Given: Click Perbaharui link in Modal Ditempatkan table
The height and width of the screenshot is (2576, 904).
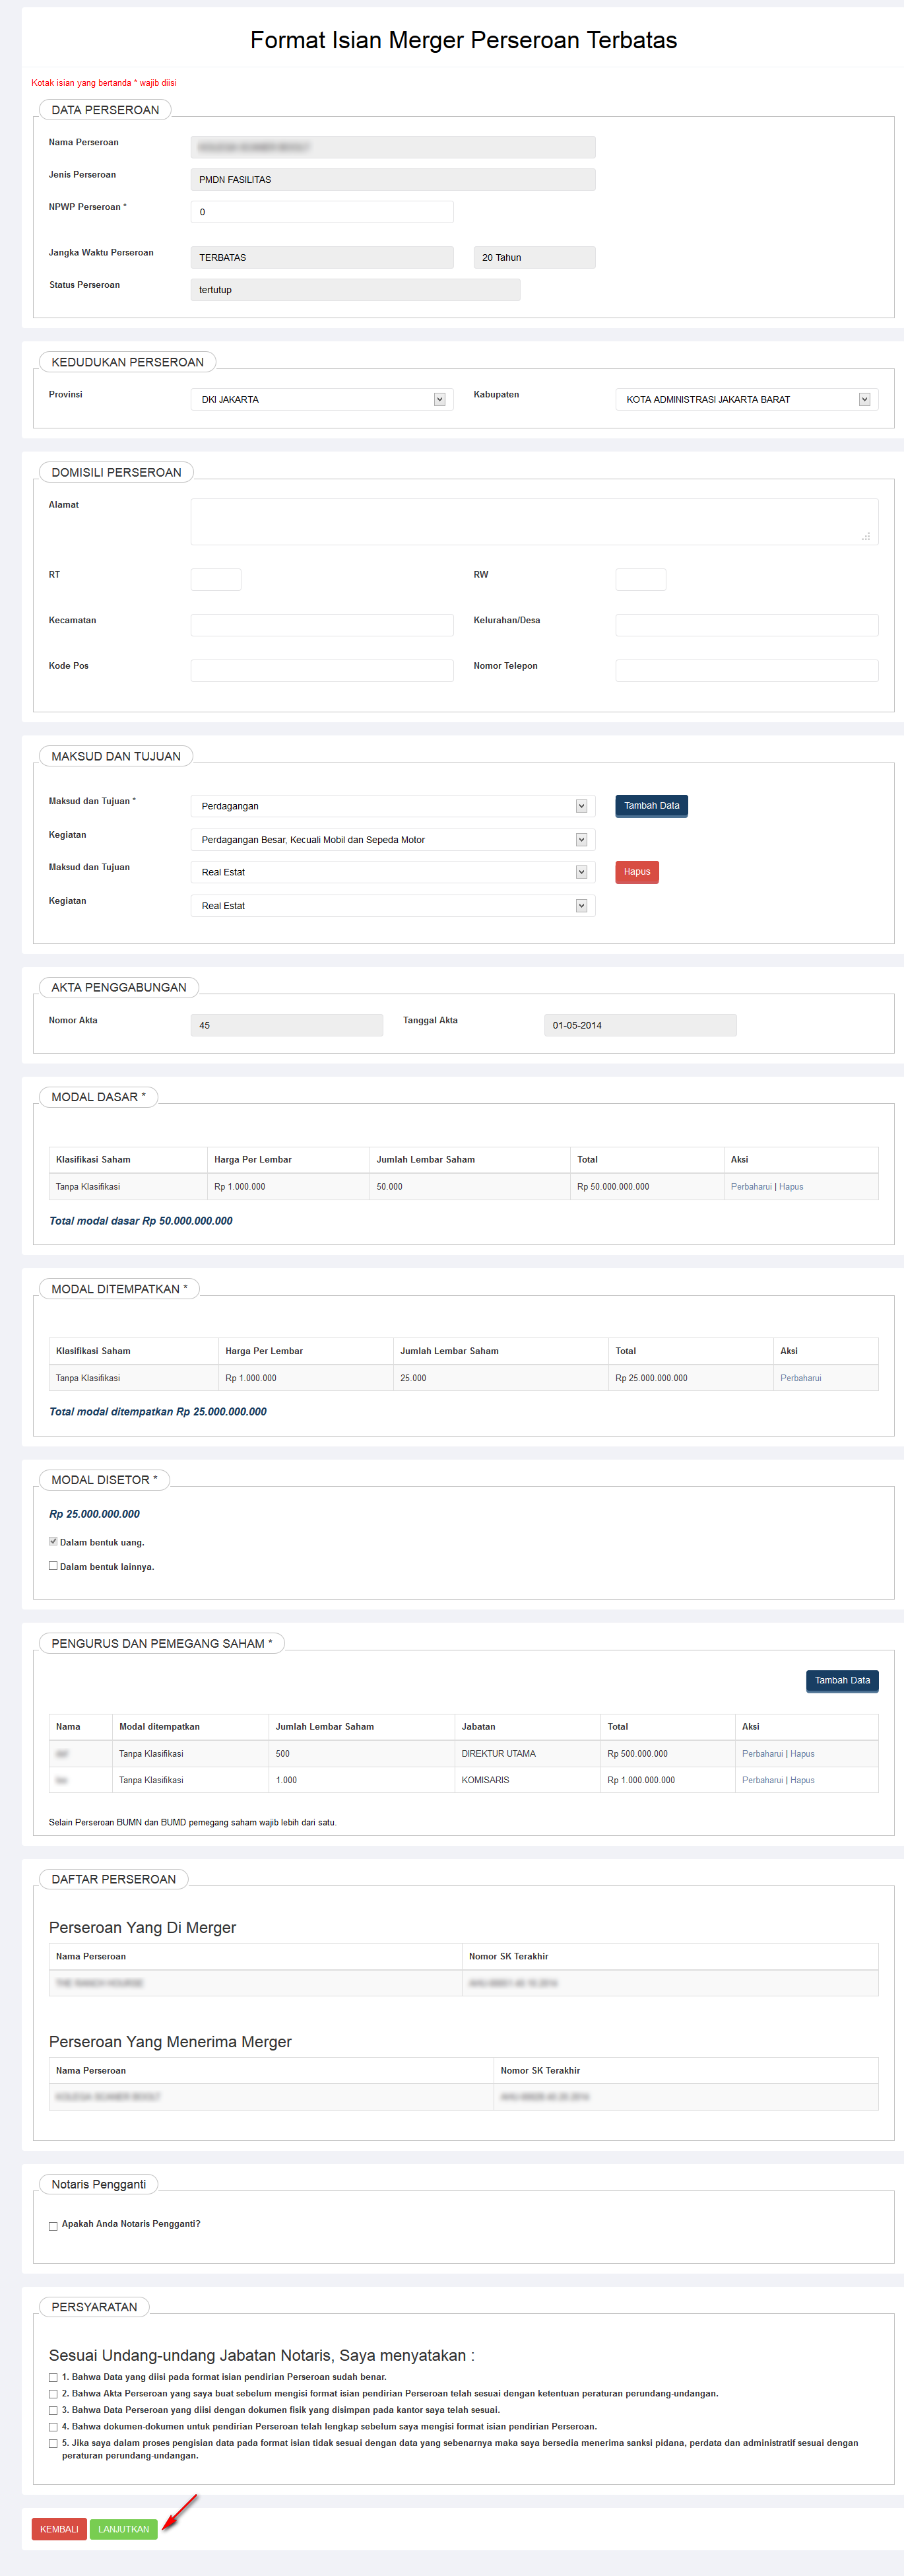Looking at the screenshot, I should tap(800, 1378).
